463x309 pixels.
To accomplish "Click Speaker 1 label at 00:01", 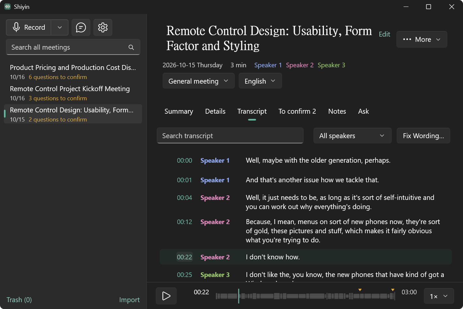I will click(215, 180).
